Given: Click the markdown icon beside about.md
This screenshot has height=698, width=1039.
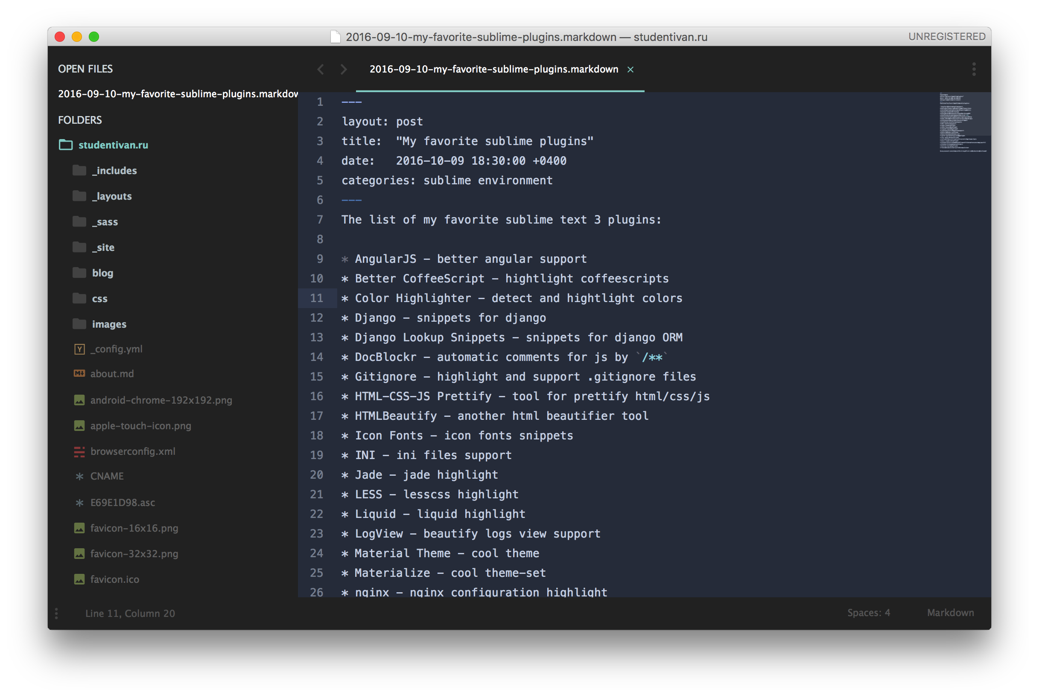Looking at the screenshot, I should pos(79,373).
